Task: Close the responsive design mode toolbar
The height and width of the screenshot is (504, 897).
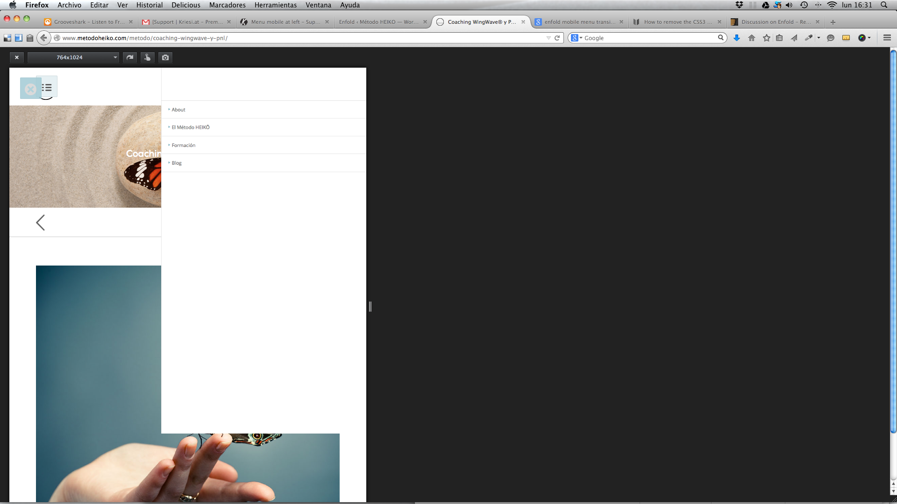Action: pos(17,57)
